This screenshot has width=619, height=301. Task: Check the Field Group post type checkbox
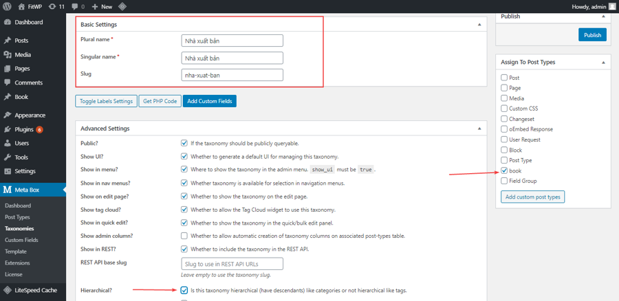[x=504, y=181]
